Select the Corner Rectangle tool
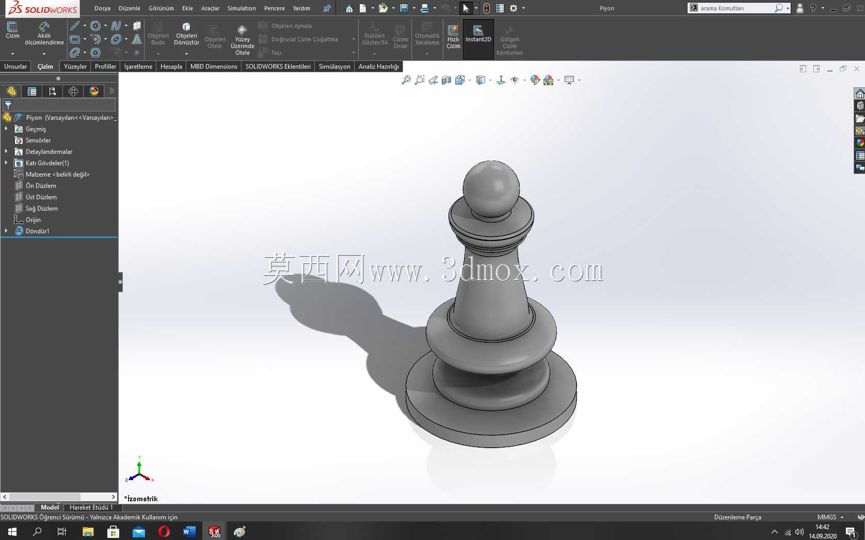Image resolution: width=865 pixels, height=540 pixels. [75, 39]
